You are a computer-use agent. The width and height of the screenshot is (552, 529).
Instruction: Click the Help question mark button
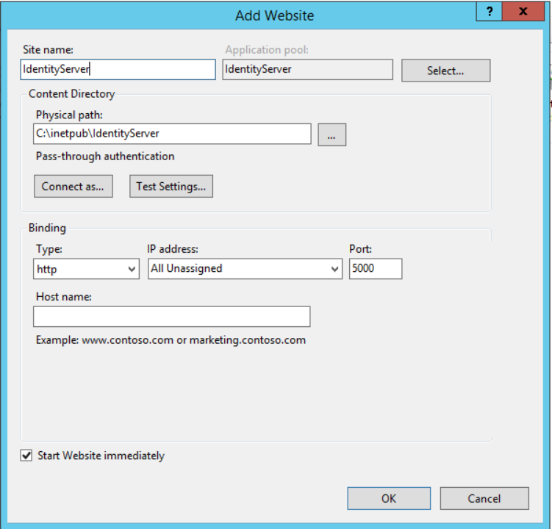point(490,12)
